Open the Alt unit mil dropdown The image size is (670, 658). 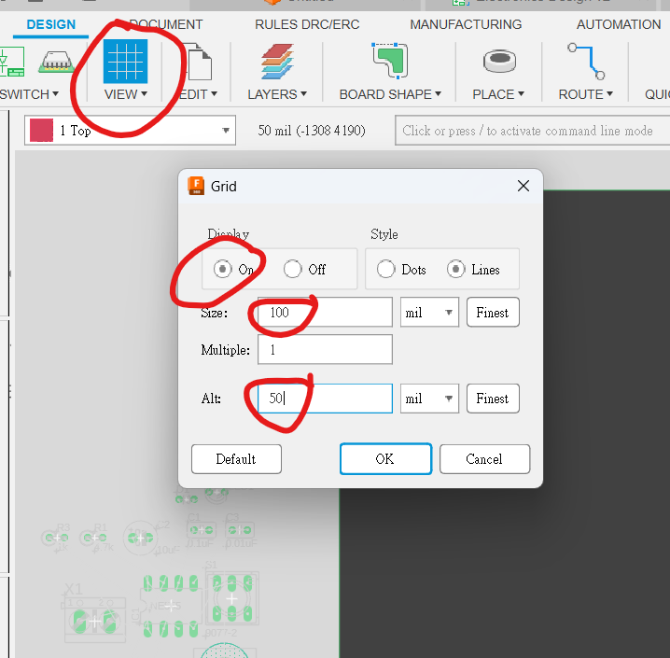429,399
